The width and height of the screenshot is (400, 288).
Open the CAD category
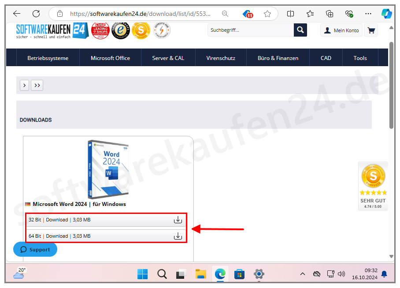pos(326,58)
